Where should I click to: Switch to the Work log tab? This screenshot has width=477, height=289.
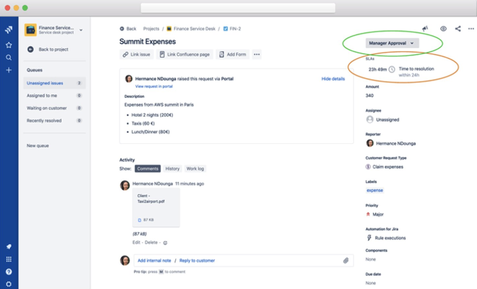195,169
